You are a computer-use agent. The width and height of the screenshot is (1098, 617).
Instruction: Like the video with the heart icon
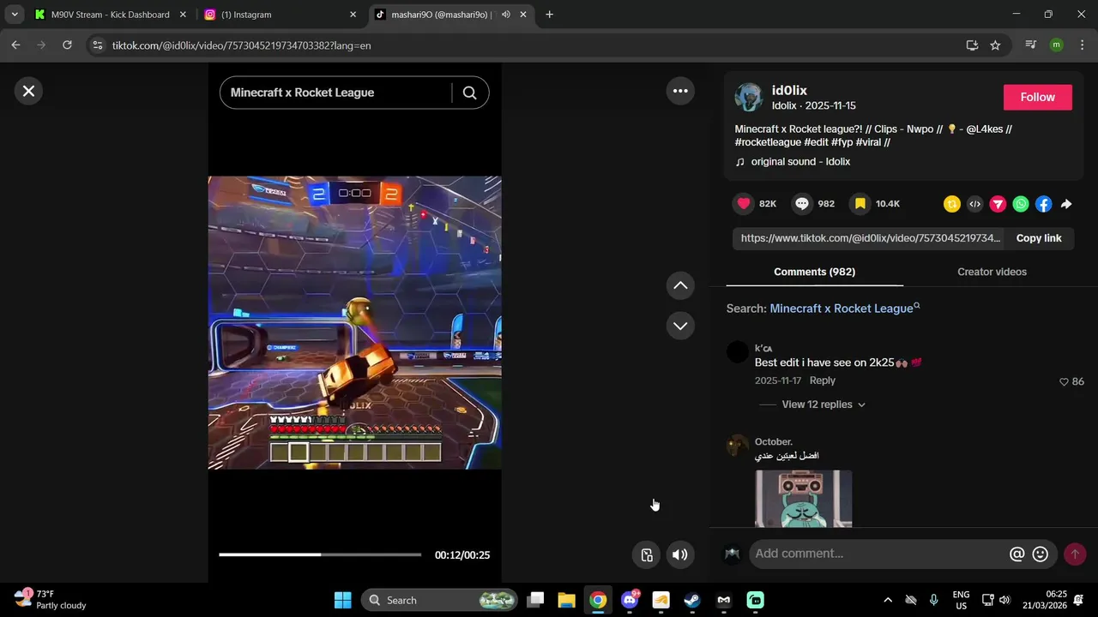744,203
